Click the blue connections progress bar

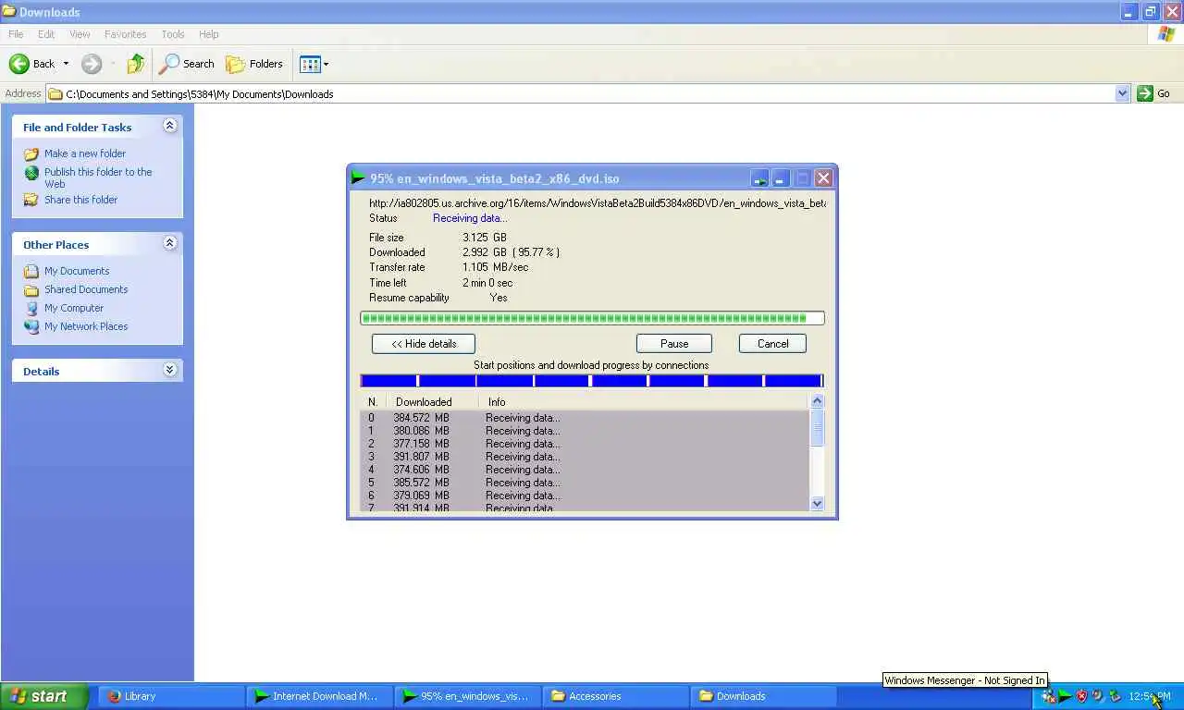[x=592, y=381]
